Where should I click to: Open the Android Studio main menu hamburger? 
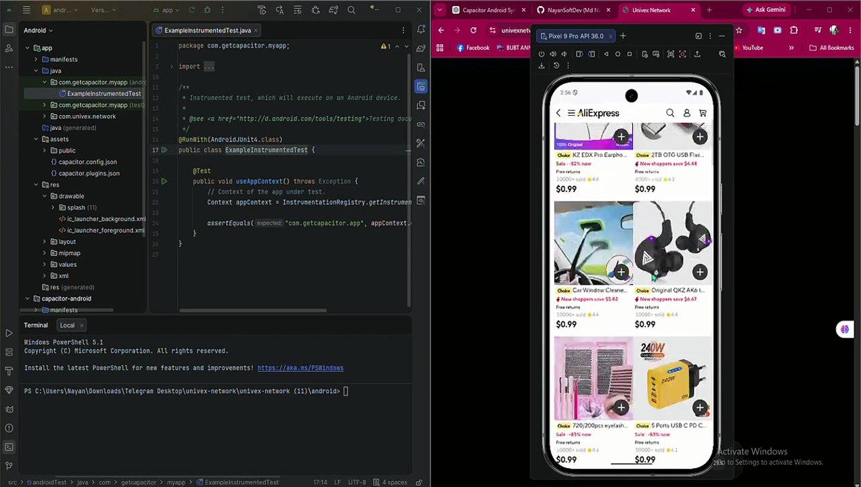point(26,10)
